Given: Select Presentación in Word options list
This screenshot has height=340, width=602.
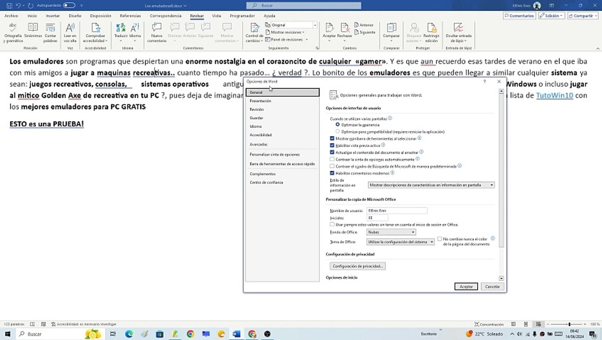Looking at the screenshot, I should tap(283, 101).
